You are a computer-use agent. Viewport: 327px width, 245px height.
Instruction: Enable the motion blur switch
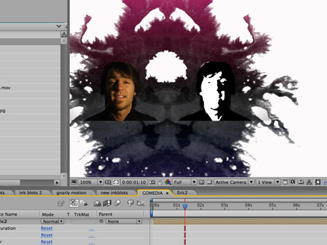click(x=117, y=203)
